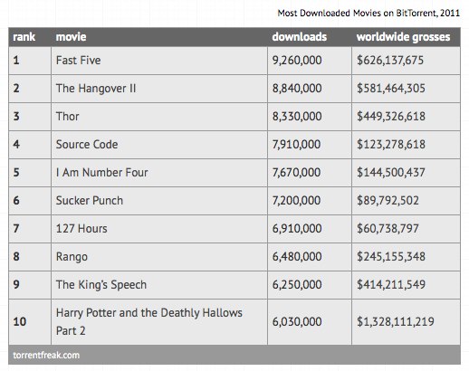This screenshot has height=371, width=469.
Task: Select the $89,792,502 worldwide gross cell
Action: point(406,201)
